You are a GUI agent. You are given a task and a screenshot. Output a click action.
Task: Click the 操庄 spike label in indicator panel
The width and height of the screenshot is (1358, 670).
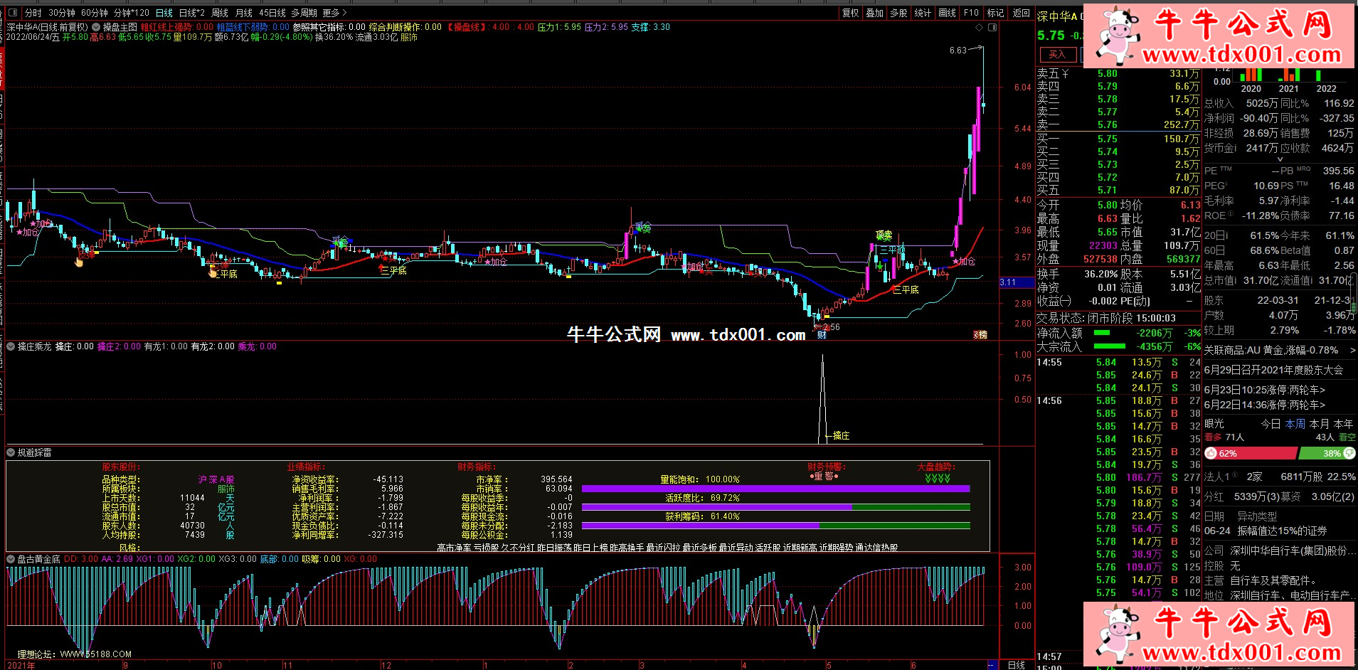841,435
